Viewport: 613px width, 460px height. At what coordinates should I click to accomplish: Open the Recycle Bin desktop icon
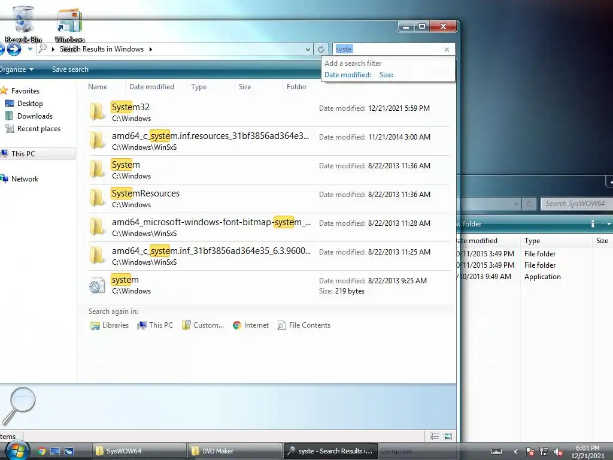[x=23, y=24]
